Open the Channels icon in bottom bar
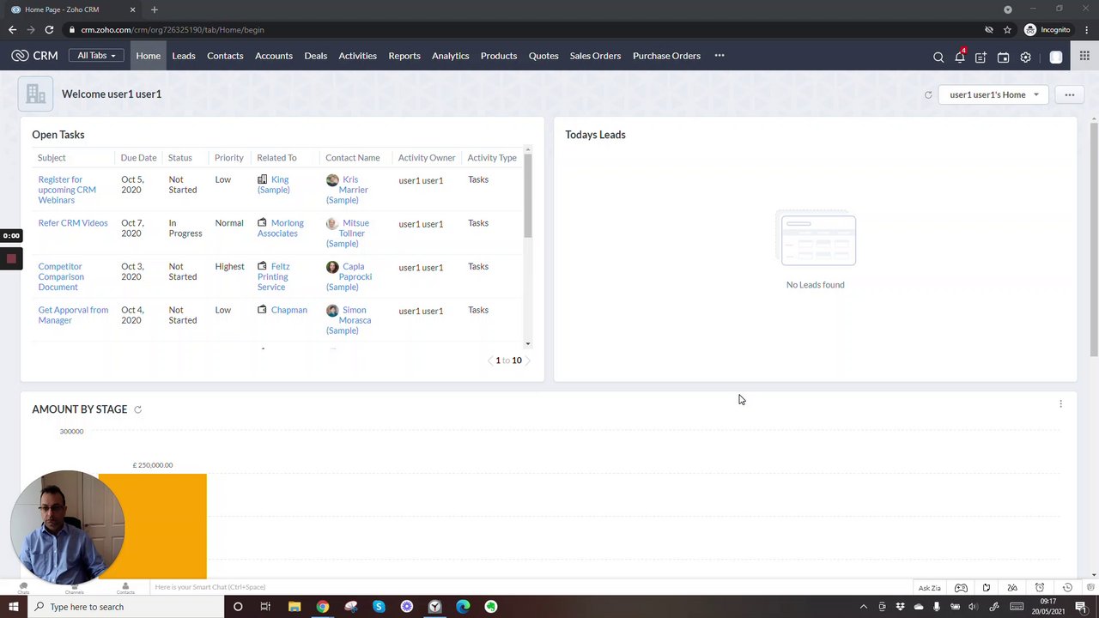Screen dimensions: 1099x618 pos(74,588)
